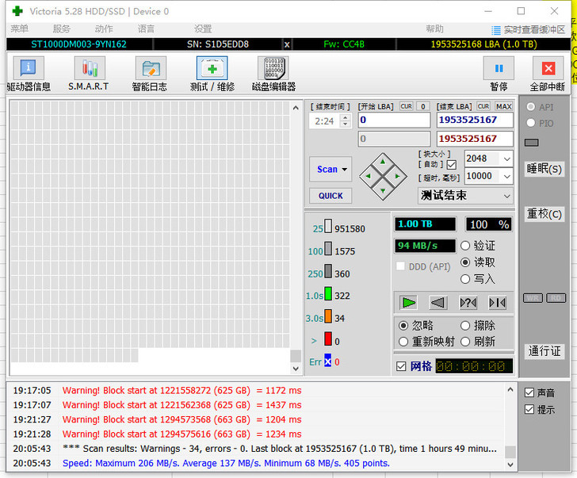The image size is (577, 478).
Task: Click the x next to the serial number
Action: [x=287, y=45]
